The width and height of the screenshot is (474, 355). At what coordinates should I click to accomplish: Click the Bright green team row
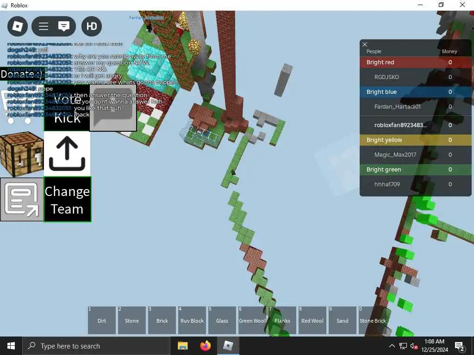pos(416,170)
